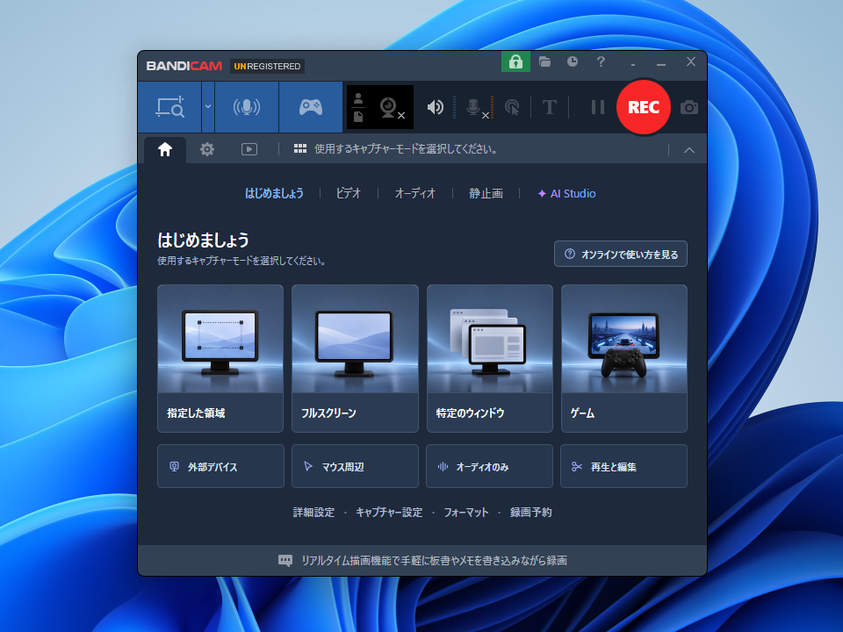Take a screenshot with the camera icon
843x632 pixels.
click(x=688, y=107)
